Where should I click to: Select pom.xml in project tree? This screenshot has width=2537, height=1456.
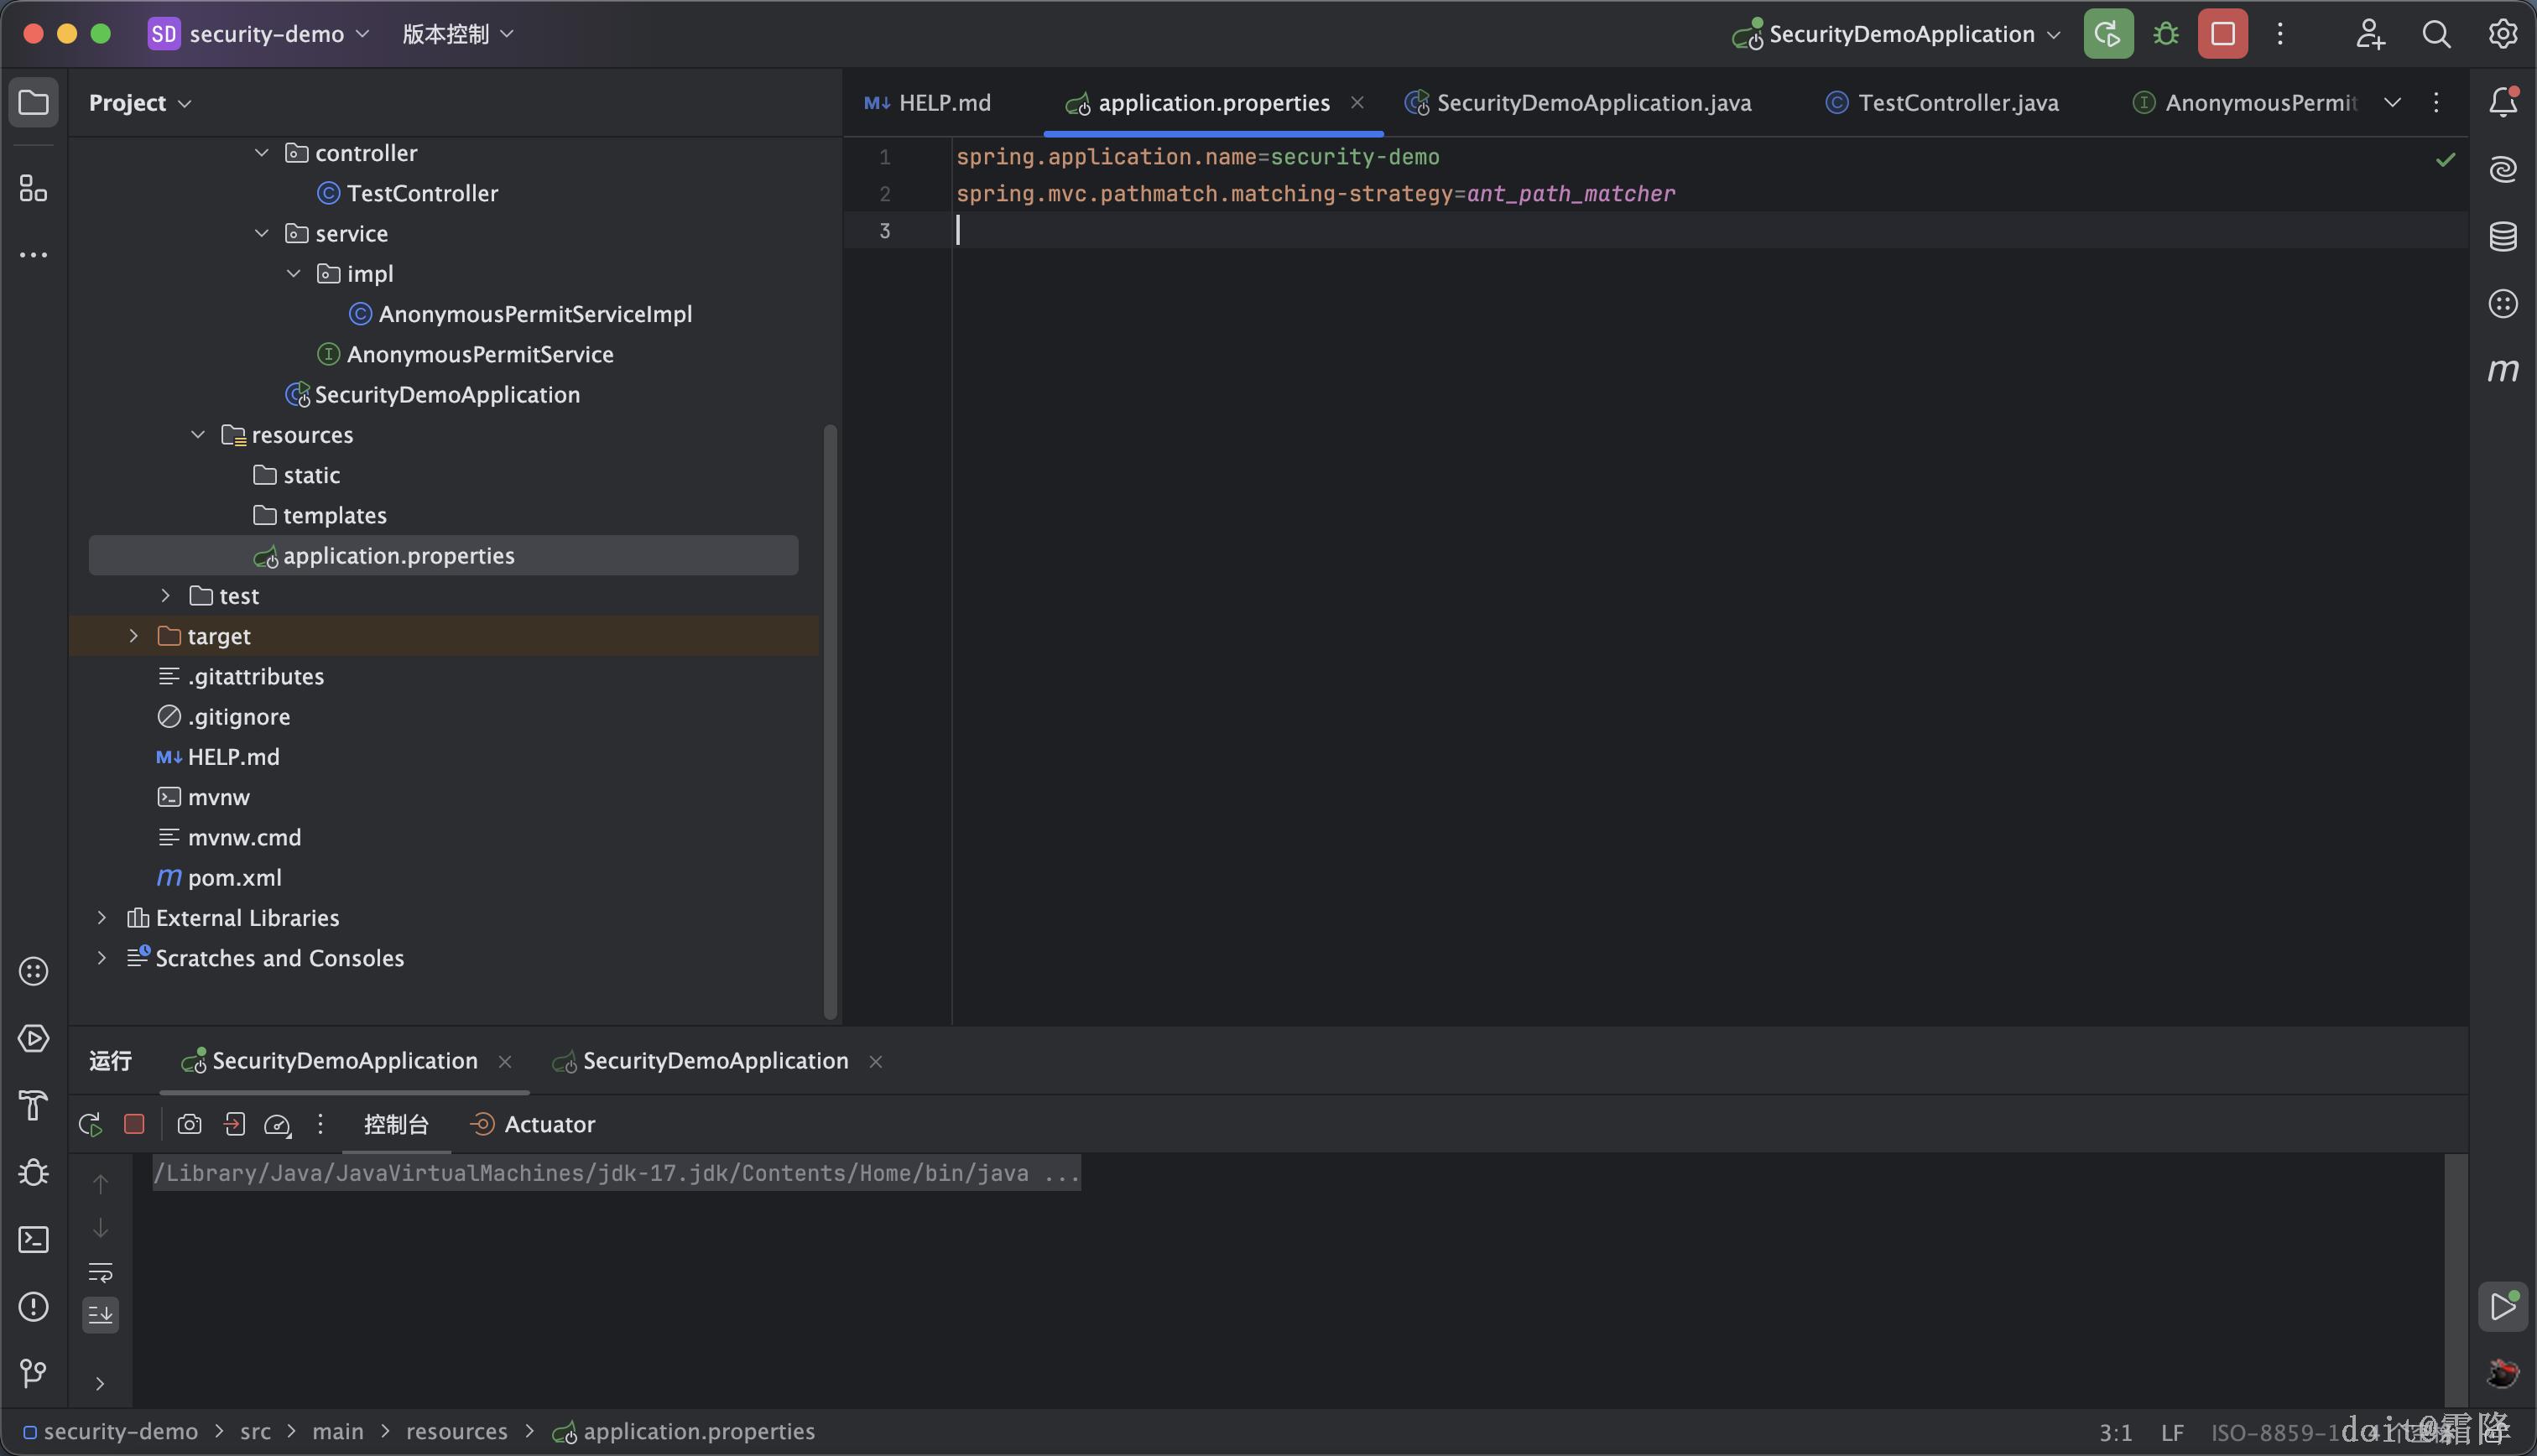[x=234, y=878]
